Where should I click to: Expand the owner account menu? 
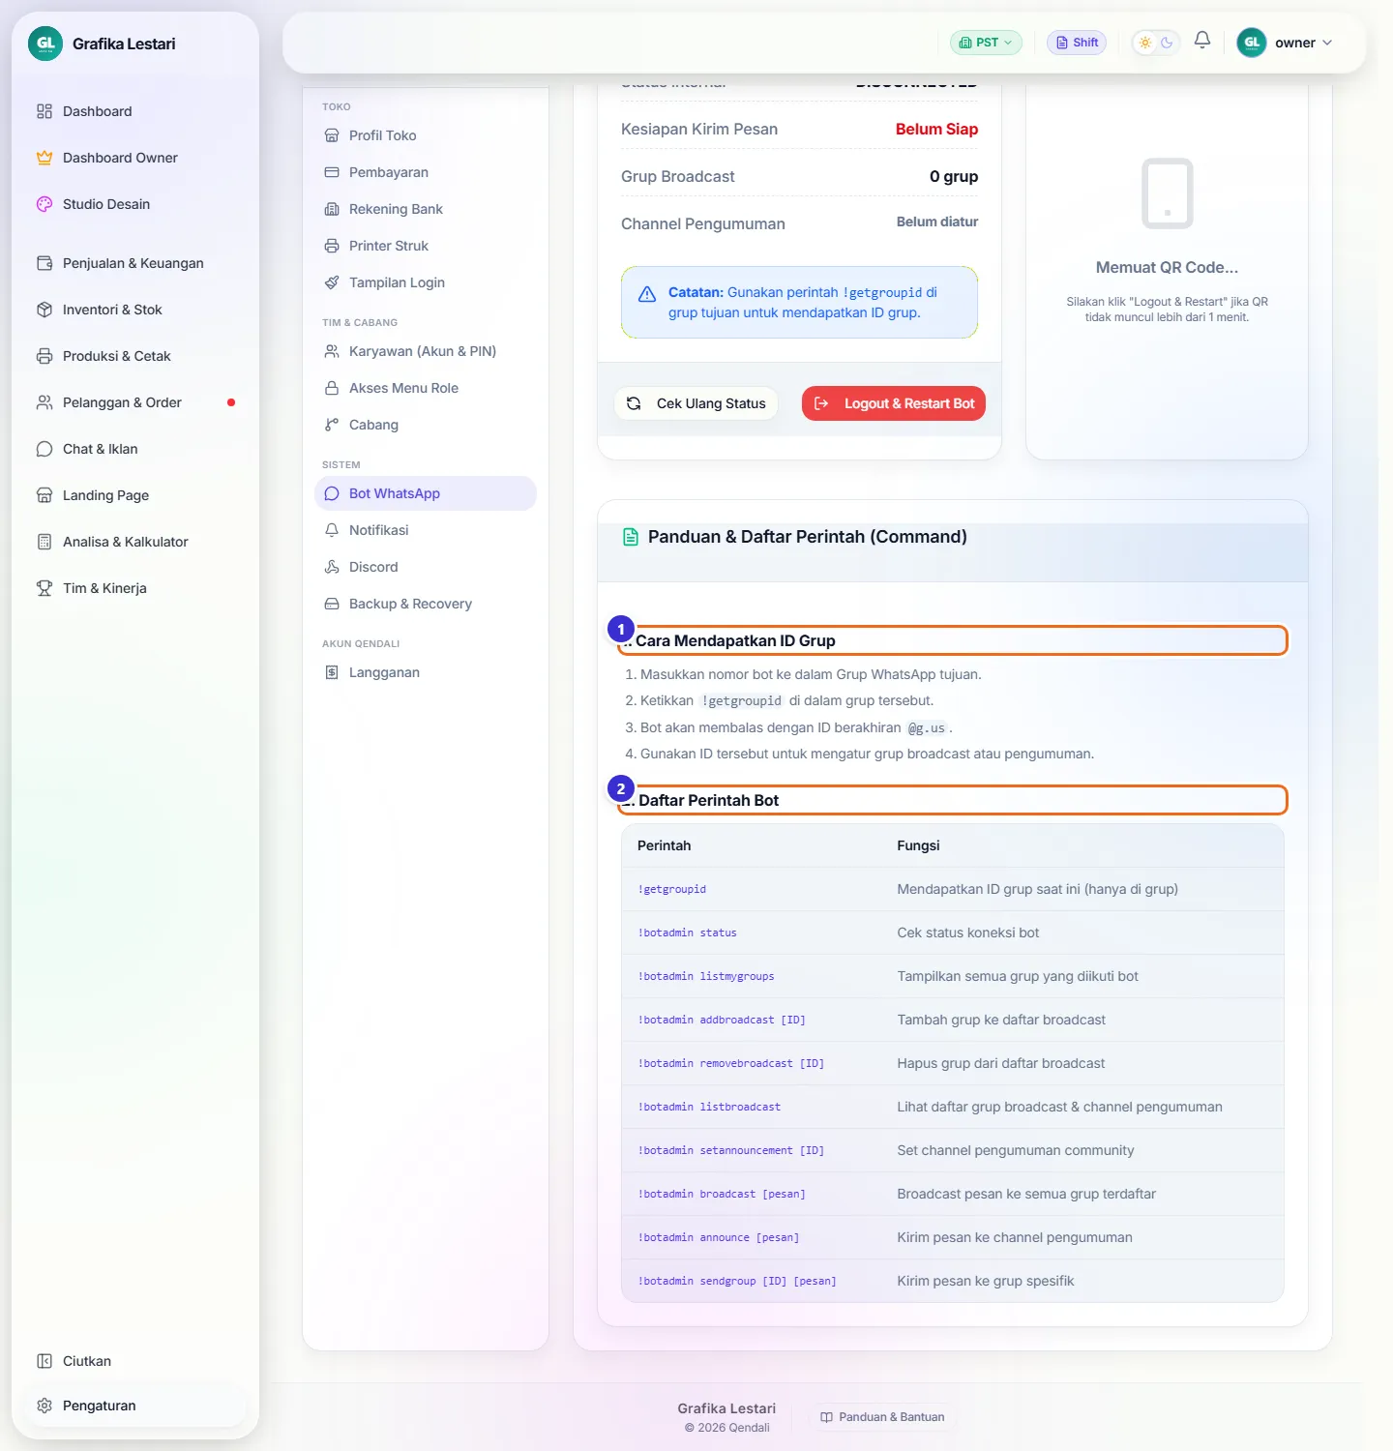1285,43
